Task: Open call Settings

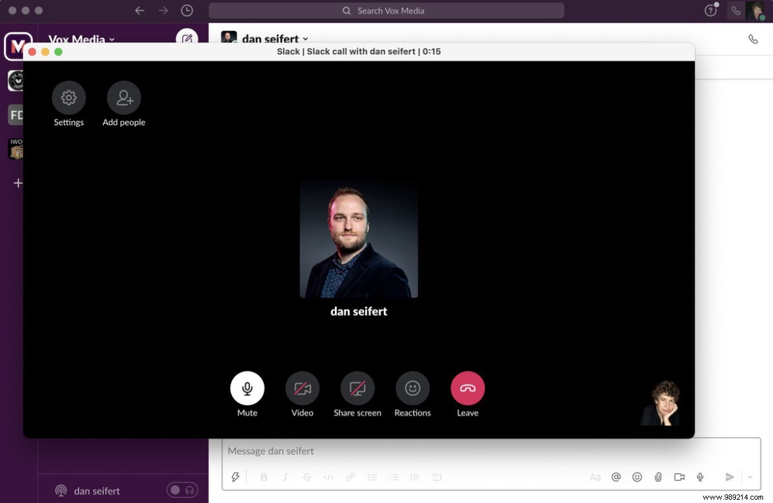Action: tap(69, 97)
